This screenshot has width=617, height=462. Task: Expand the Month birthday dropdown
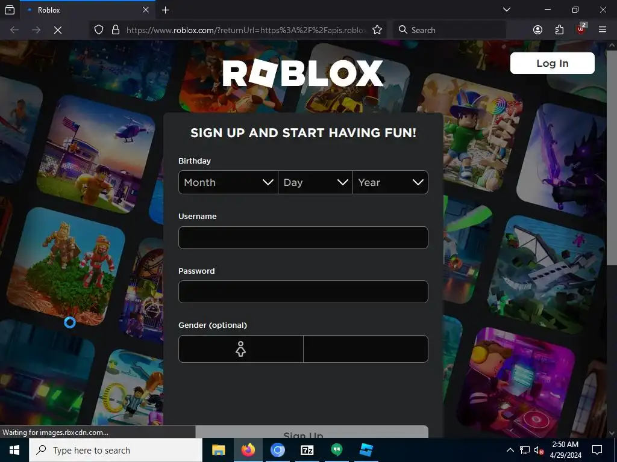(228, 182)
